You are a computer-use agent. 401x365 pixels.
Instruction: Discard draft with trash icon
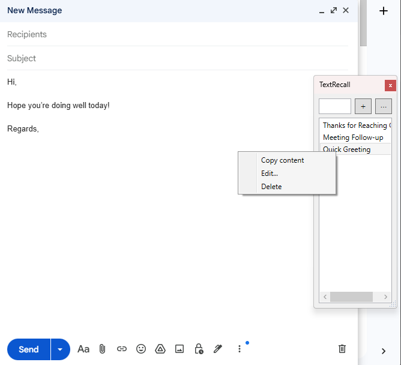pos(342,349)
